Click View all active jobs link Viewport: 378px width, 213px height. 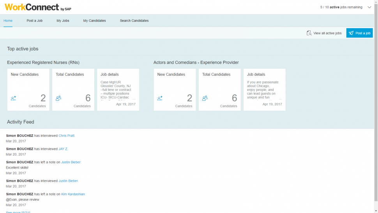pos(327,33)
